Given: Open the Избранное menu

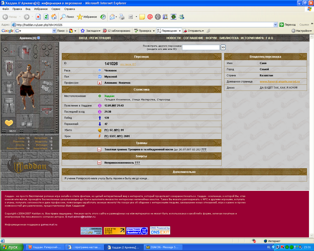Looking at the screenshot, I should click(x=41, y=9).
